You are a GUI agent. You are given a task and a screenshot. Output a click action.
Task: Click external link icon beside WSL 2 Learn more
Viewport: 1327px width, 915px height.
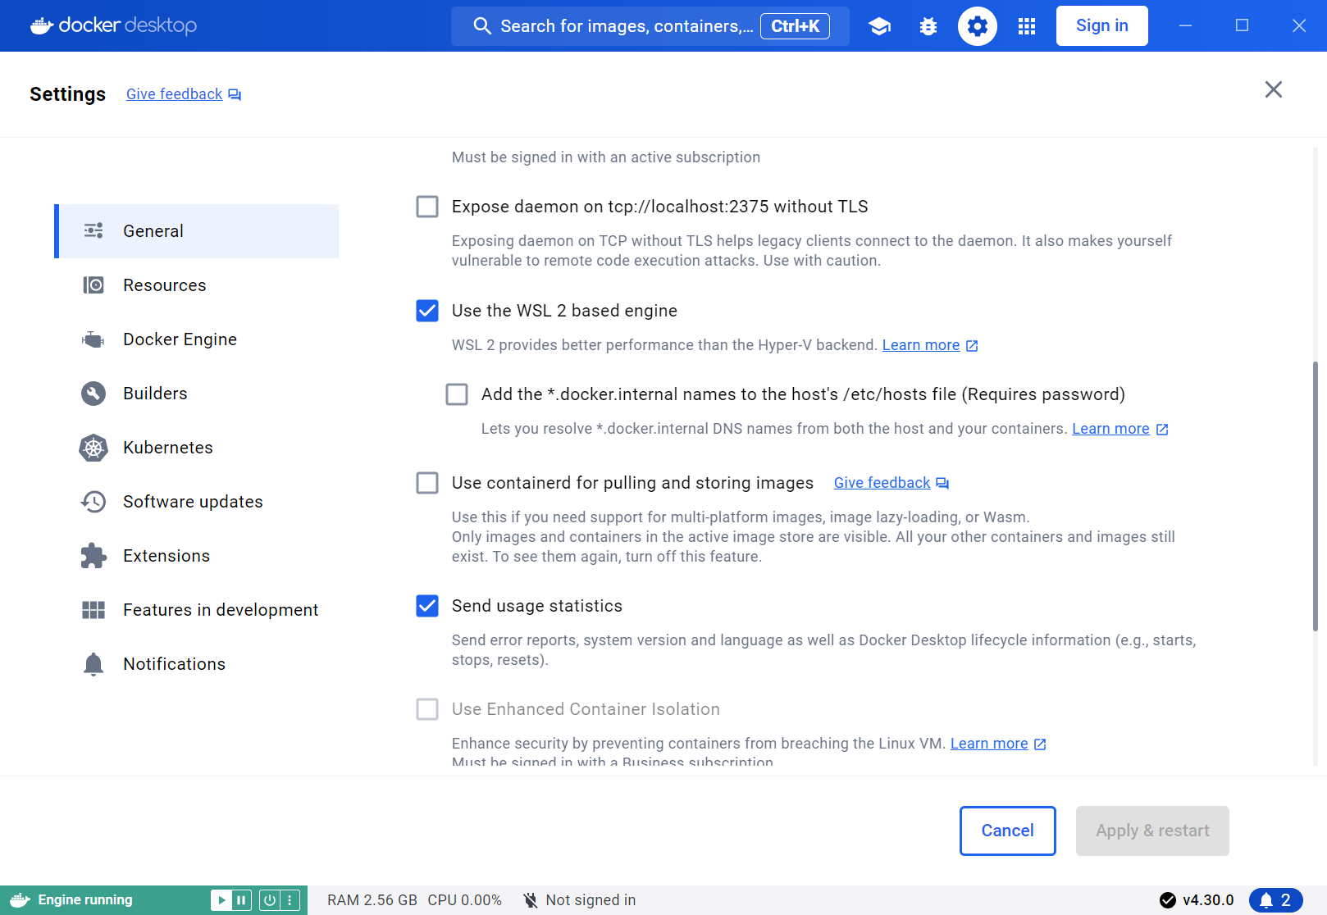972,345
